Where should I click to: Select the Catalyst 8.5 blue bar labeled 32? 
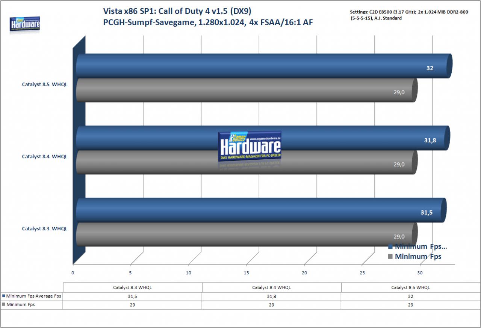tap(264, 66)
